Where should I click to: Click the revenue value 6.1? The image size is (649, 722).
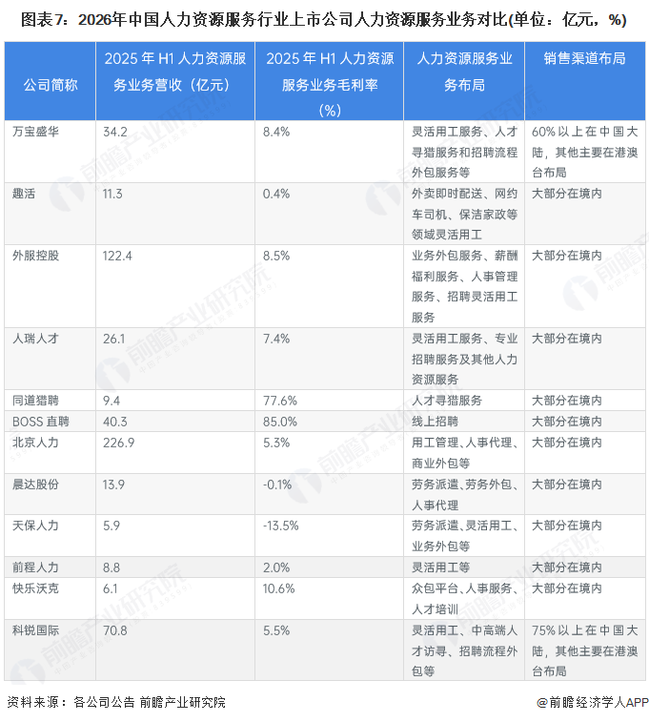tap(111, 588)
